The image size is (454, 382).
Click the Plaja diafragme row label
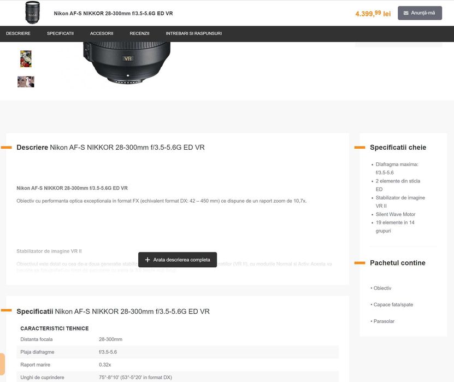[37, 352]
